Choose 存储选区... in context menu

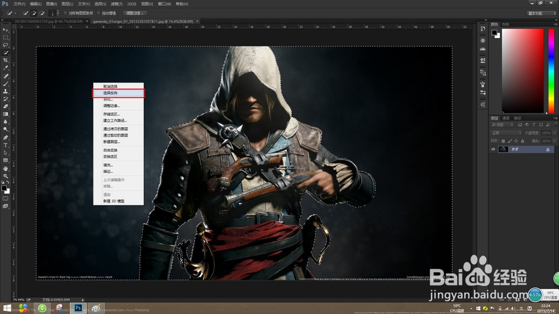tap(119, 114)
